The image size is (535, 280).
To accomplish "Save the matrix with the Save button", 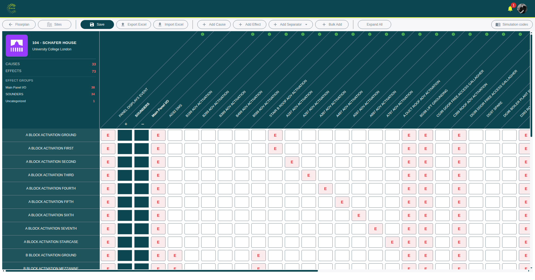I will [97, 24].
